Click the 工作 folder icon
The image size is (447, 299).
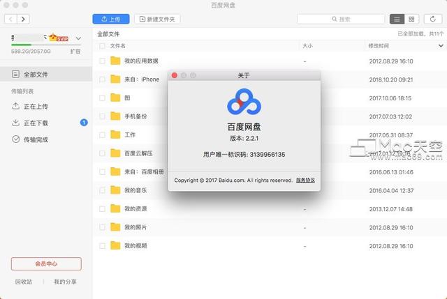tap(115, 135)
